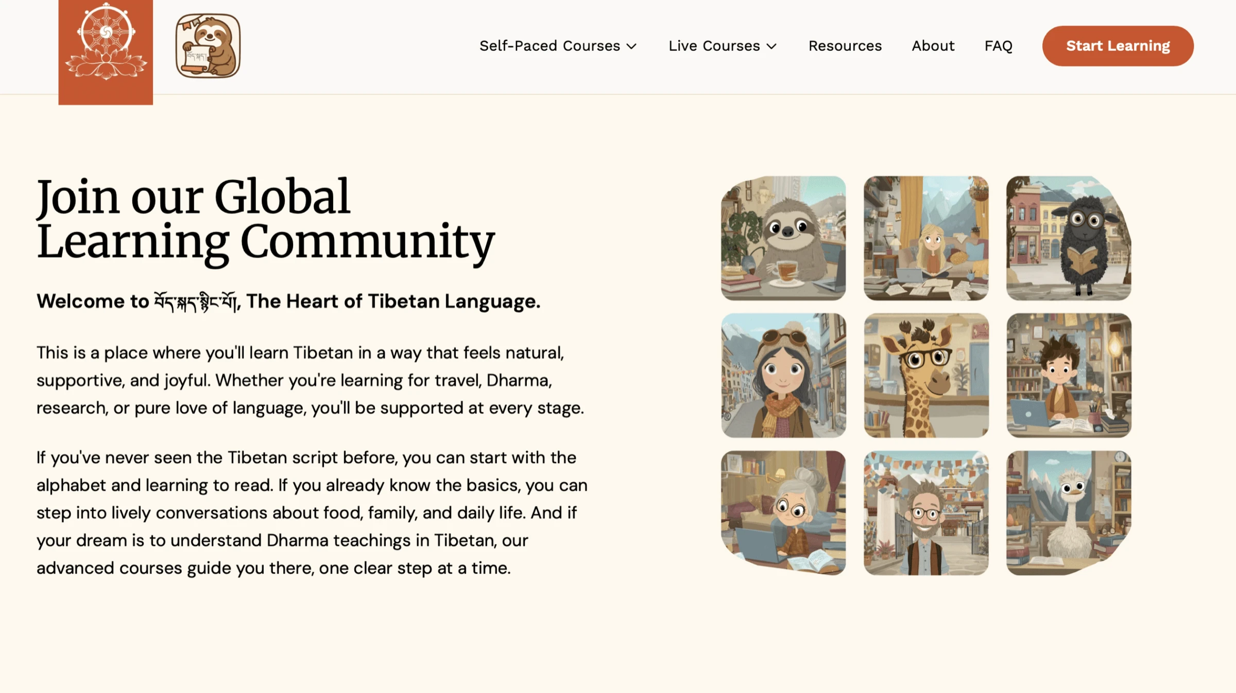Select the girl with aviator hat image
This screenshot has height=693, width=1236.
pos(783,376)
